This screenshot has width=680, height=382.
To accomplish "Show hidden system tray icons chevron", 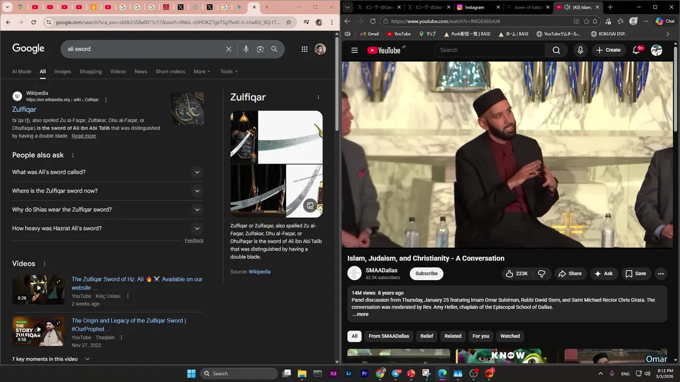I will (x=601, y=374).
